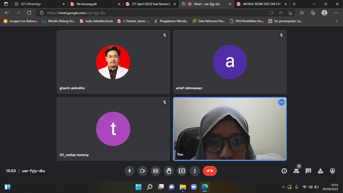This screenshot has height=193, width=343.
Task: Mute the microphone in Meet
Action: (x=129, y=171)
